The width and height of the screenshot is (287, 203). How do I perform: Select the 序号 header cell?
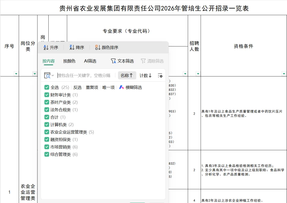pyautogui.click(x=10, y=46)
